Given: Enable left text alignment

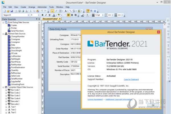Looking at the screenshot, I should pyautogui.click(x=68, y=15).
